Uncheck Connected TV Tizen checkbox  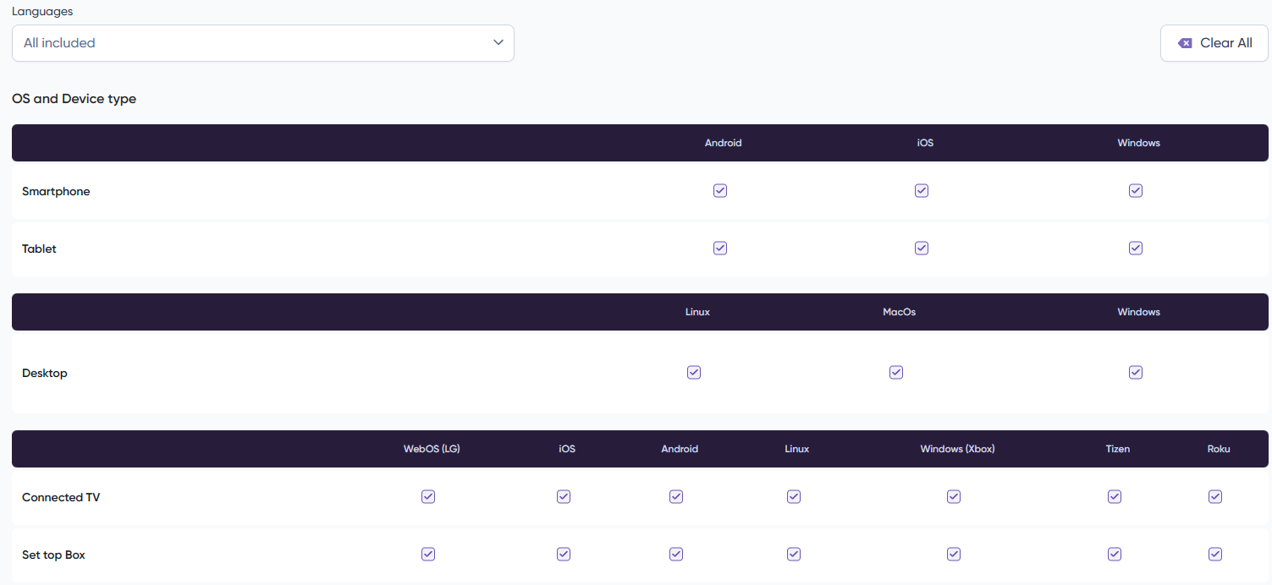1115,497
